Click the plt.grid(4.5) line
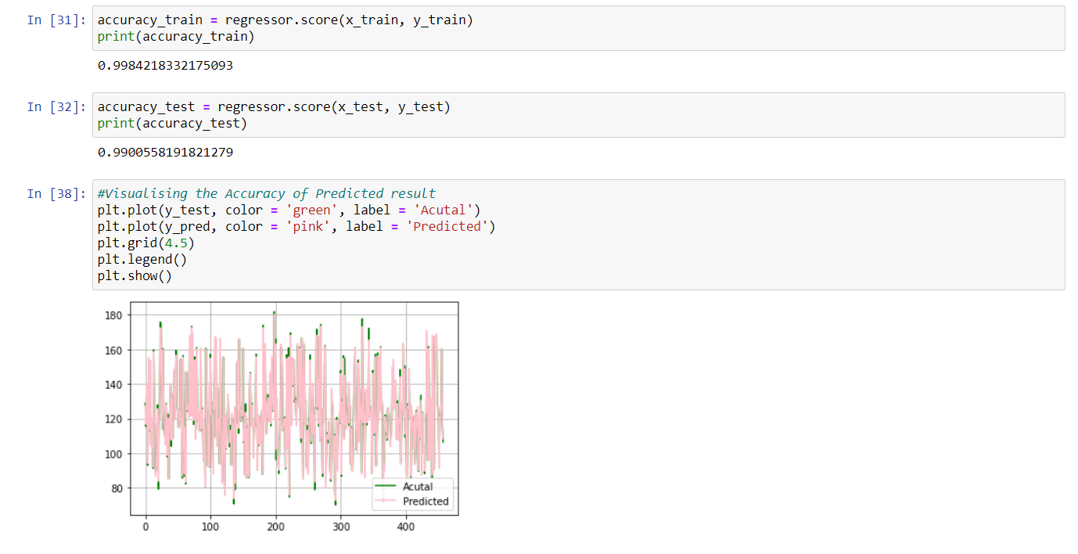The image size is (1078, 554). [146, 243]
